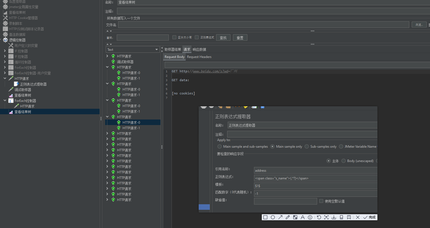The height and width of the screenshot is (228, 430).
Task: Select the numbered marker tool
Action: click(310, 217)
